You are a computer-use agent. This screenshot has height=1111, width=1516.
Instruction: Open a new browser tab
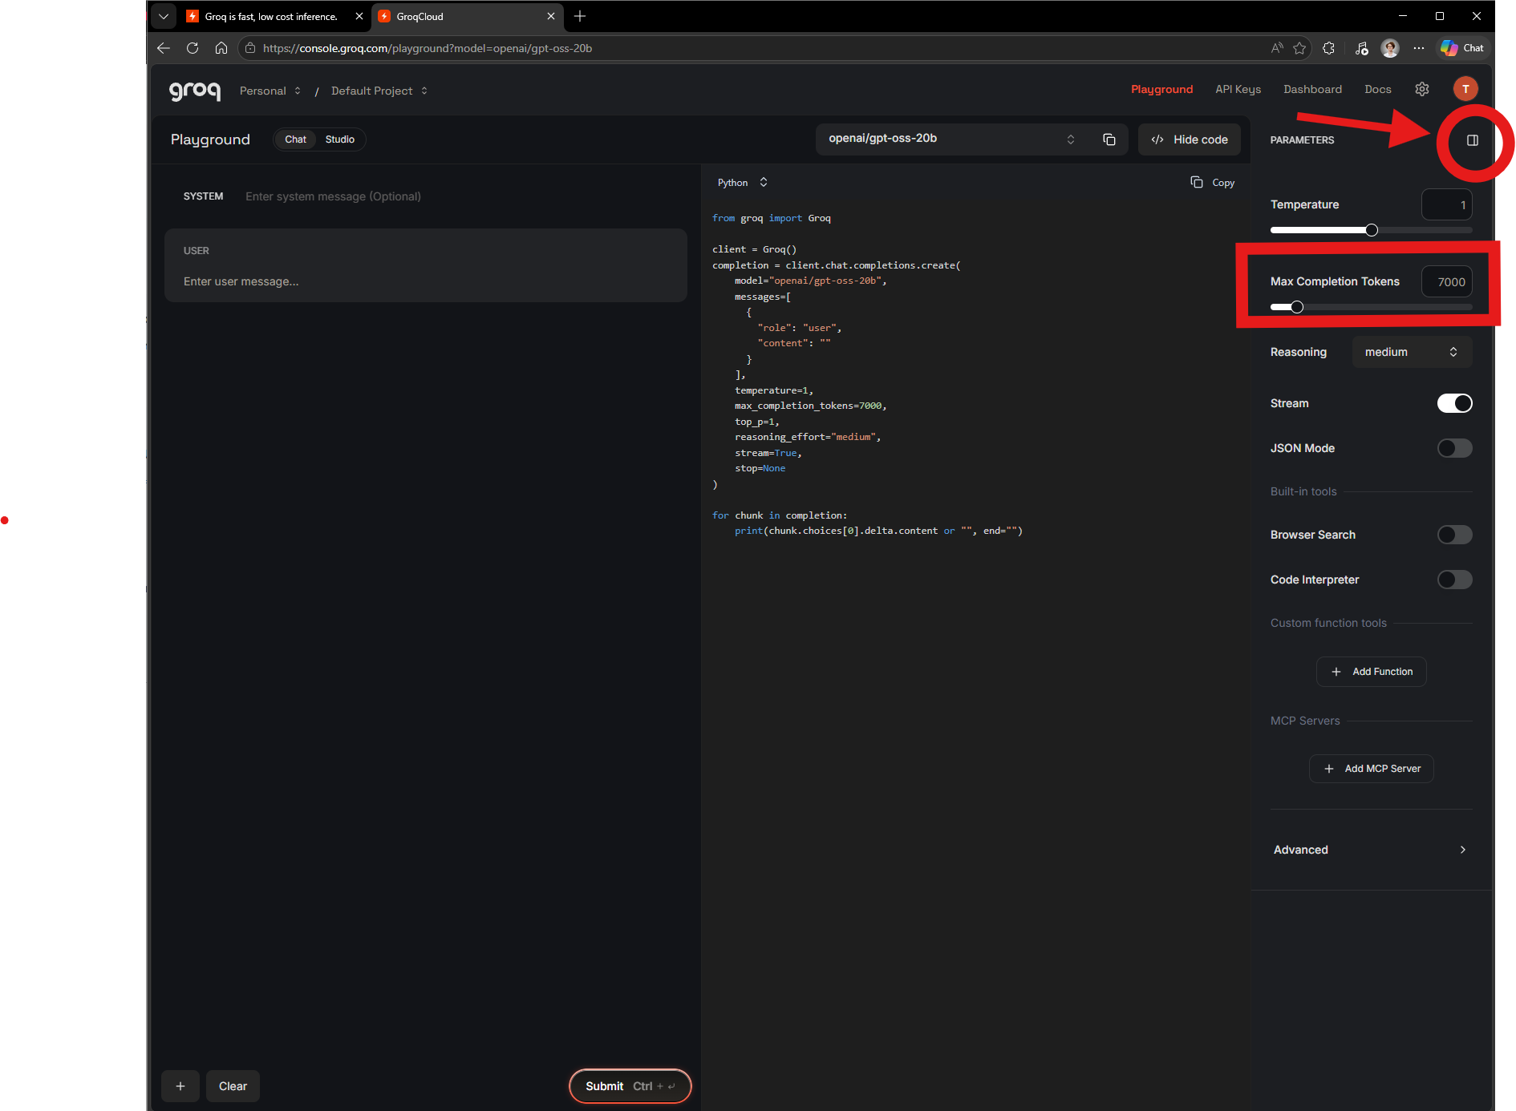point(580,16)
